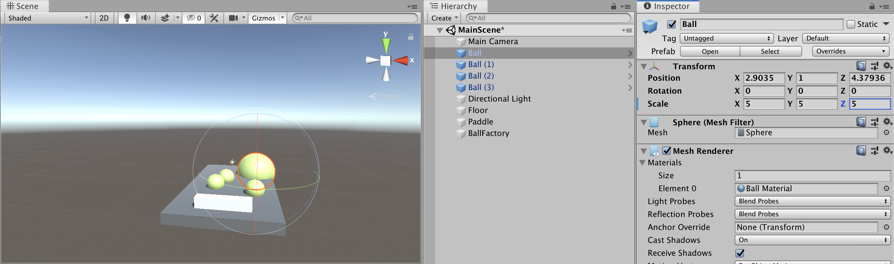Viewport: 894px width, 264px height.
Task: Open Element 0 material picker circle
Action: tap(886, 189)
